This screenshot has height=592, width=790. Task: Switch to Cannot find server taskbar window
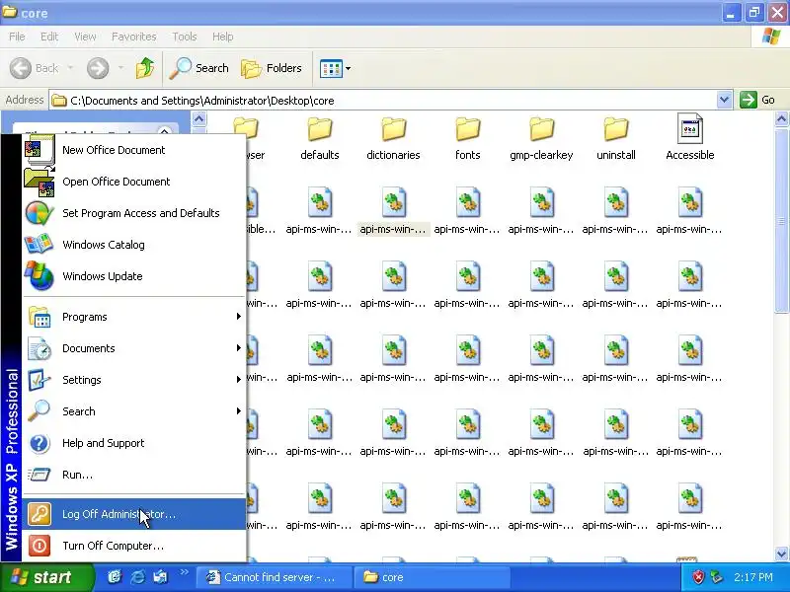[274, 577]
